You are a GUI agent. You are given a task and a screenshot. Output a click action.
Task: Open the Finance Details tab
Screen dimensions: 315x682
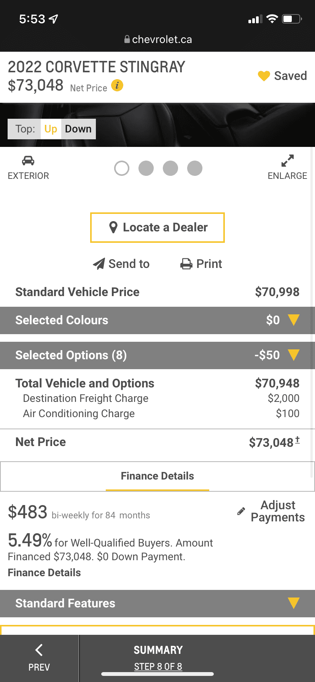(x=157, y=476)
